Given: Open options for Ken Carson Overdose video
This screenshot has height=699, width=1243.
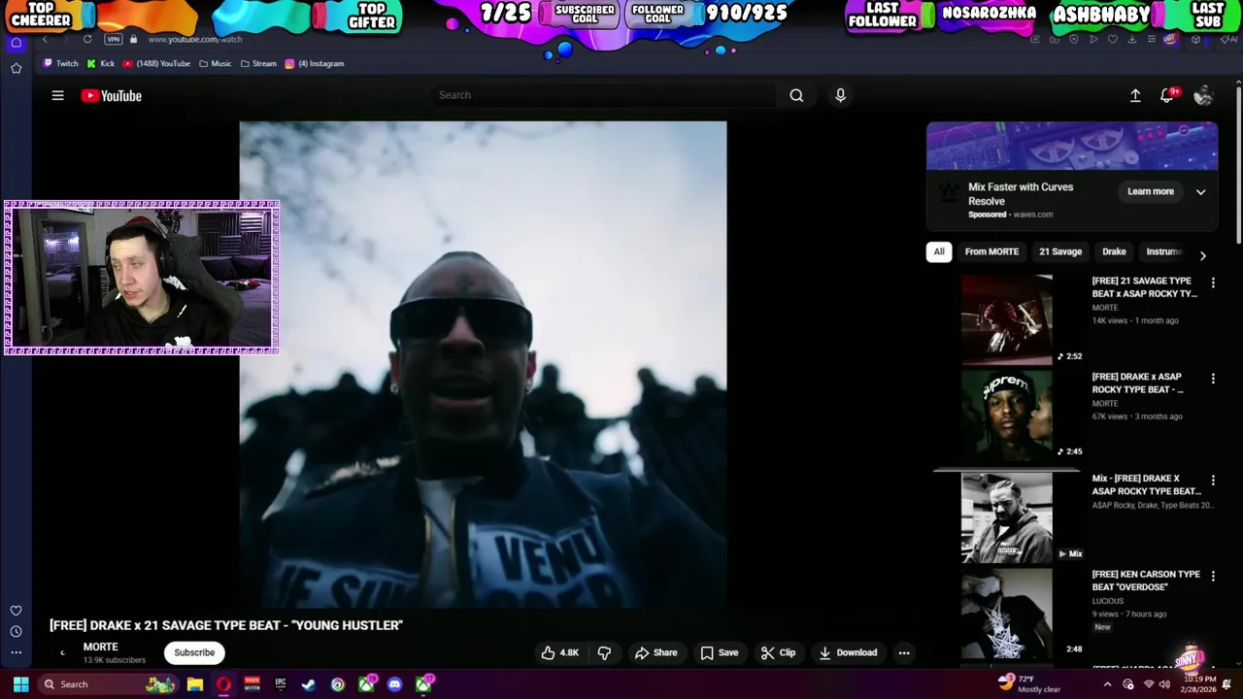Looking at the screenshot, I should (1213, 576).
